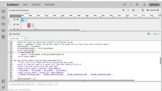
Task: Rewind playback to the beginning
Action: (x=123, y=10)
